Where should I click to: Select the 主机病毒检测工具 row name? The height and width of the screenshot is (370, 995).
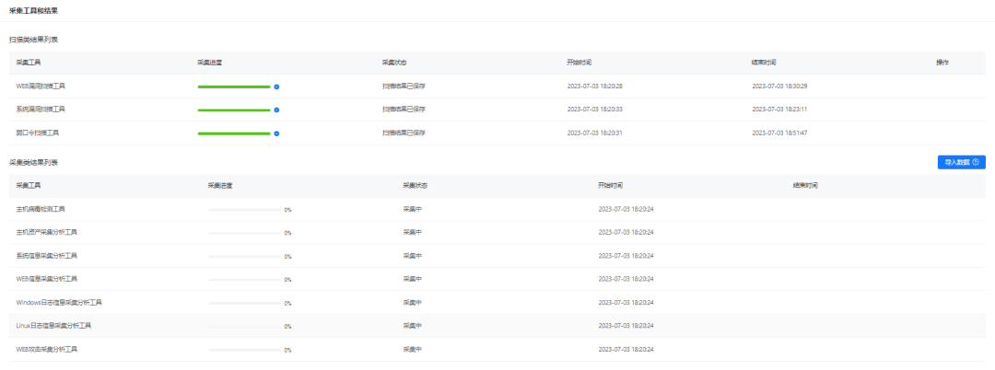click(41, 209)
